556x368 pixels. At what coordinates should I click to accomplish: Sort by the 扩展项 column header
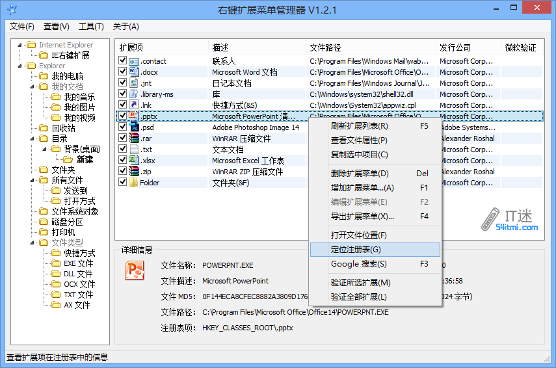tap(162, 47)
